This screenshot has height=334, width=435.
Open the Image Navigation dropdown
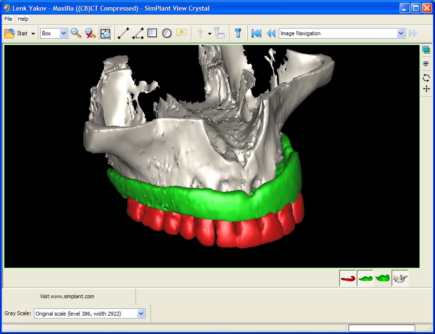click(x=401, y=33)
